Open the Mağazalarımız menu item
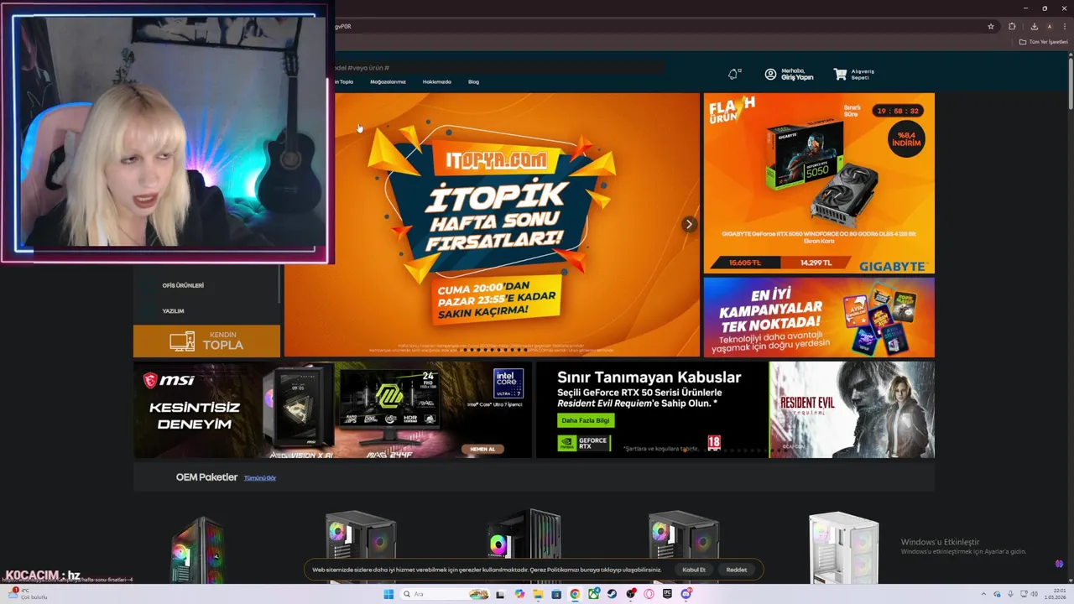Screen dimensions: 1074x604 388,82
